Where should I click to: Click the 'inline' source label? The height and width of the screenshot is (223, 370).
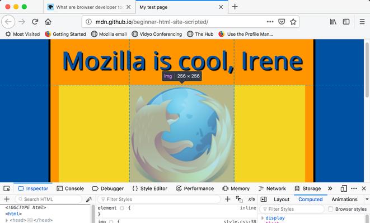pos(248,208)
